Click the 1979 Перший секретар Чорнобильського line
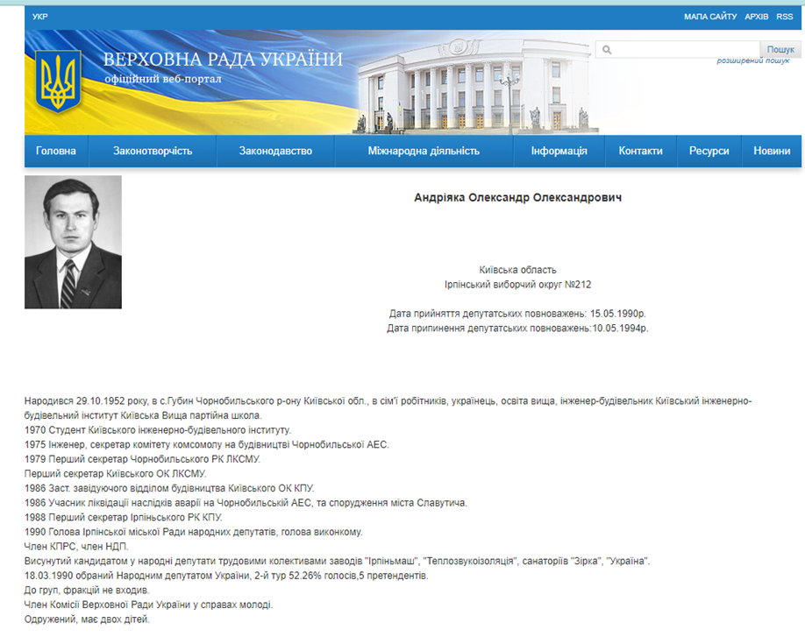This screenshot has width=805, height=644. click(x=142, y=459)
